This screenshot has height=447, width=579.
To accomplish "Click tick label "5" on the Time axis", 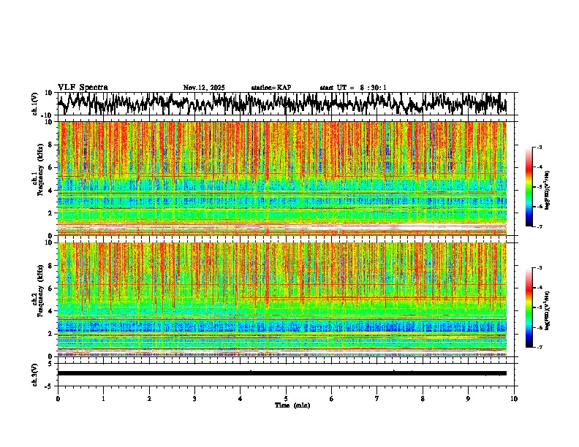I will tap(286, 399).
